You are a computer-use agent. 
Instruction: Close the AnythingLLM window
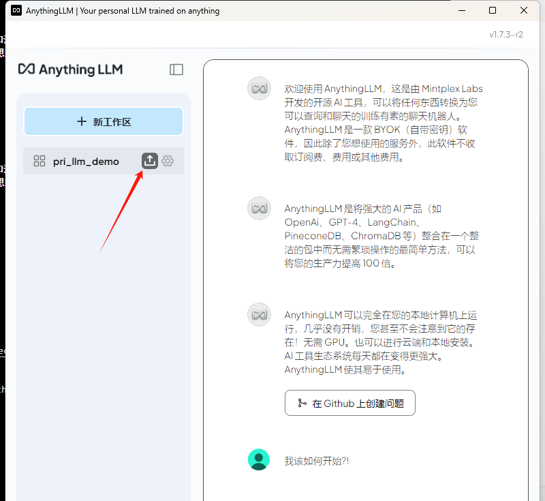524,10
